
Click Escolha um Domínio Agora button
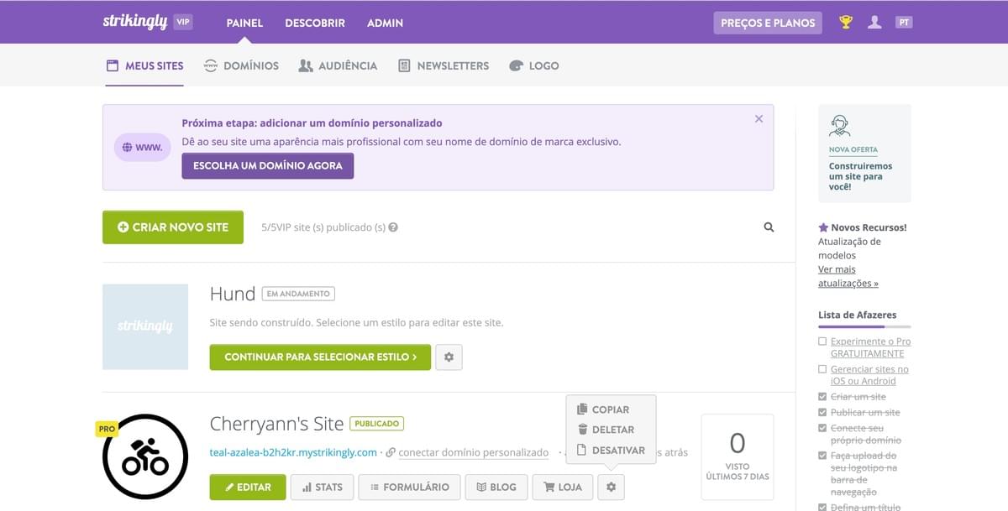[268, 166]
